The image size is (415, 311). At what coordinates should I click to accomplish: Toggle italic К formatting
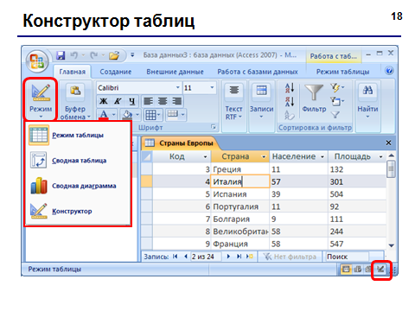coord(118,101)
